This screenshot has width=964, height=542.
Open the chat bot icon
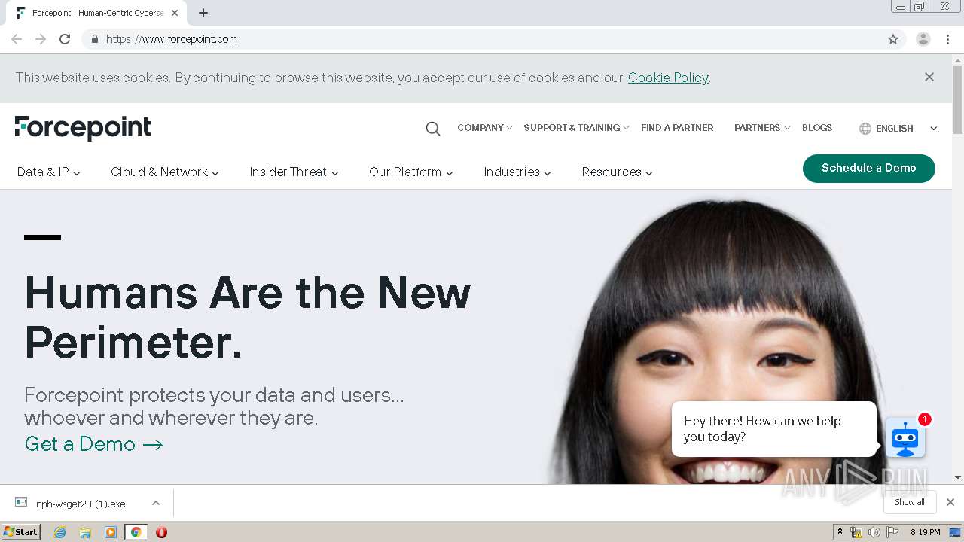(905, 438)
